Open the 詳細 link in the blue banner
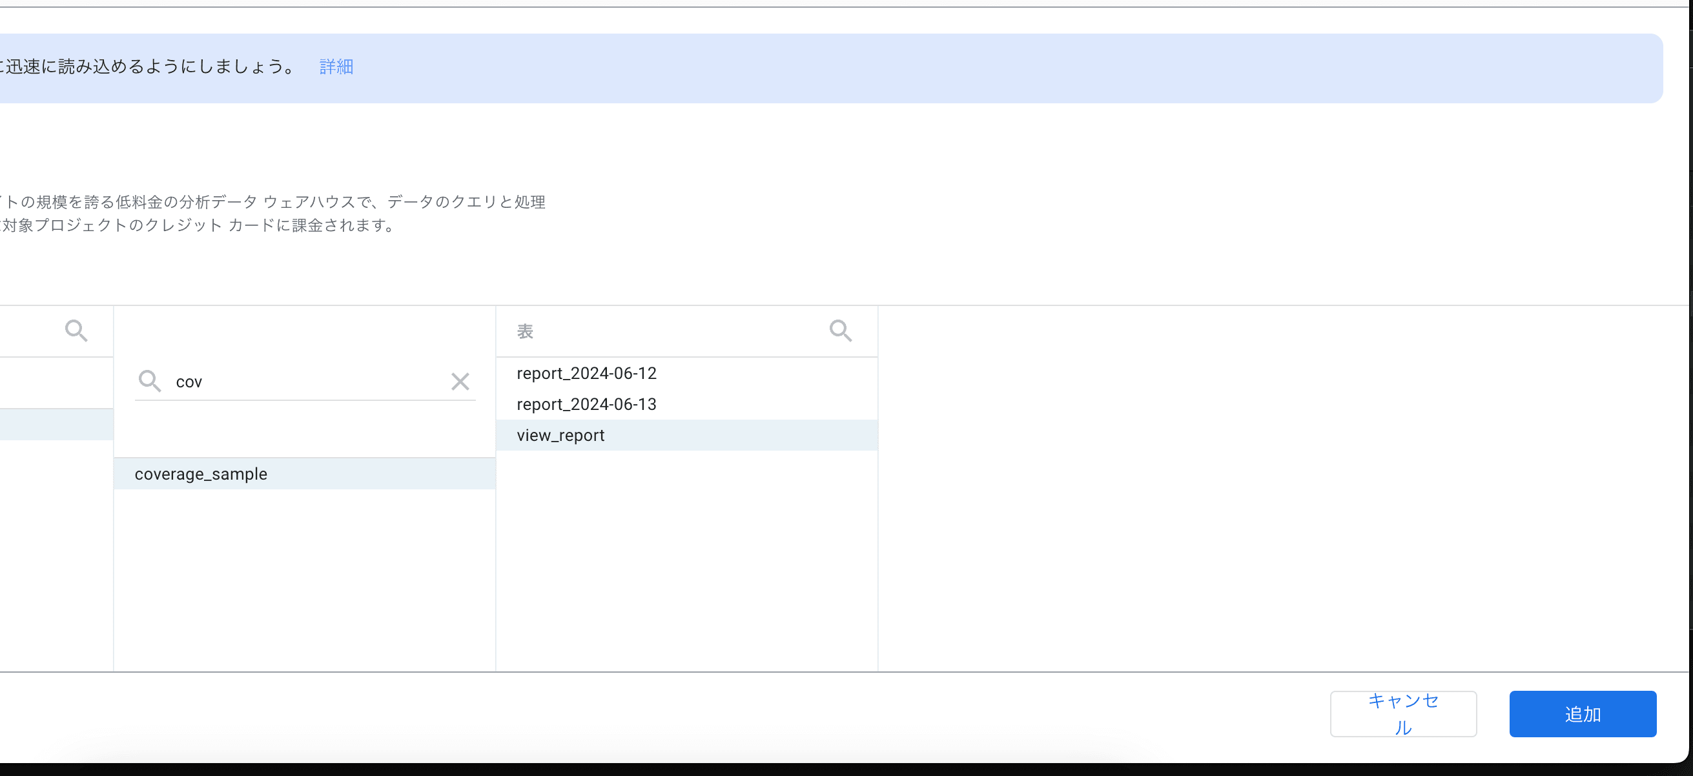Screen dimensions: 1693x776 (x=336, y=66)
